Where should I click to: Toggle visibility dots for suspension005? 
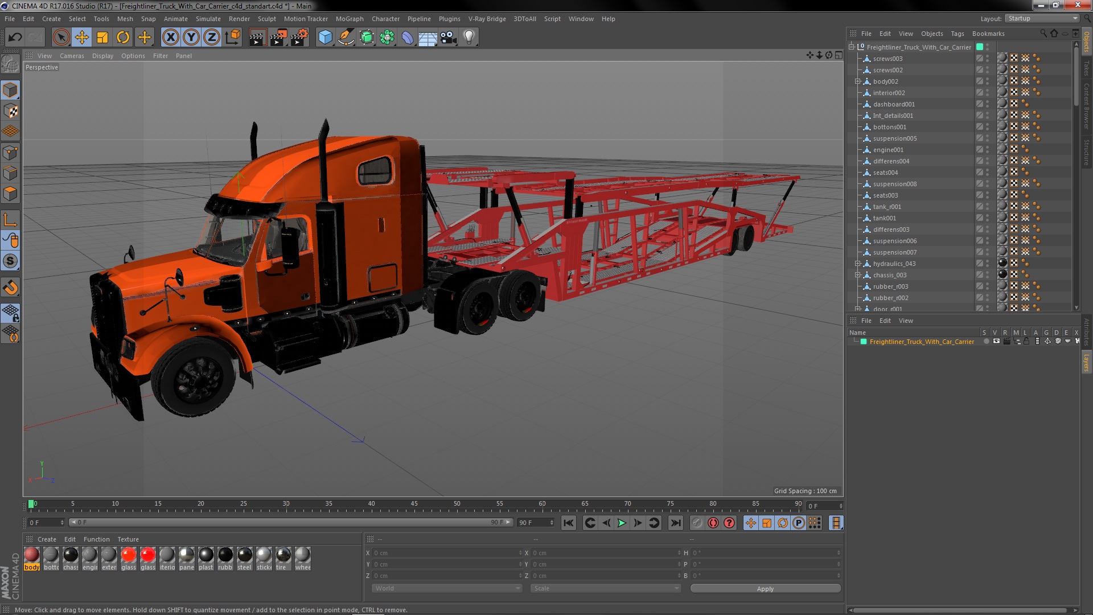[988, 138]
